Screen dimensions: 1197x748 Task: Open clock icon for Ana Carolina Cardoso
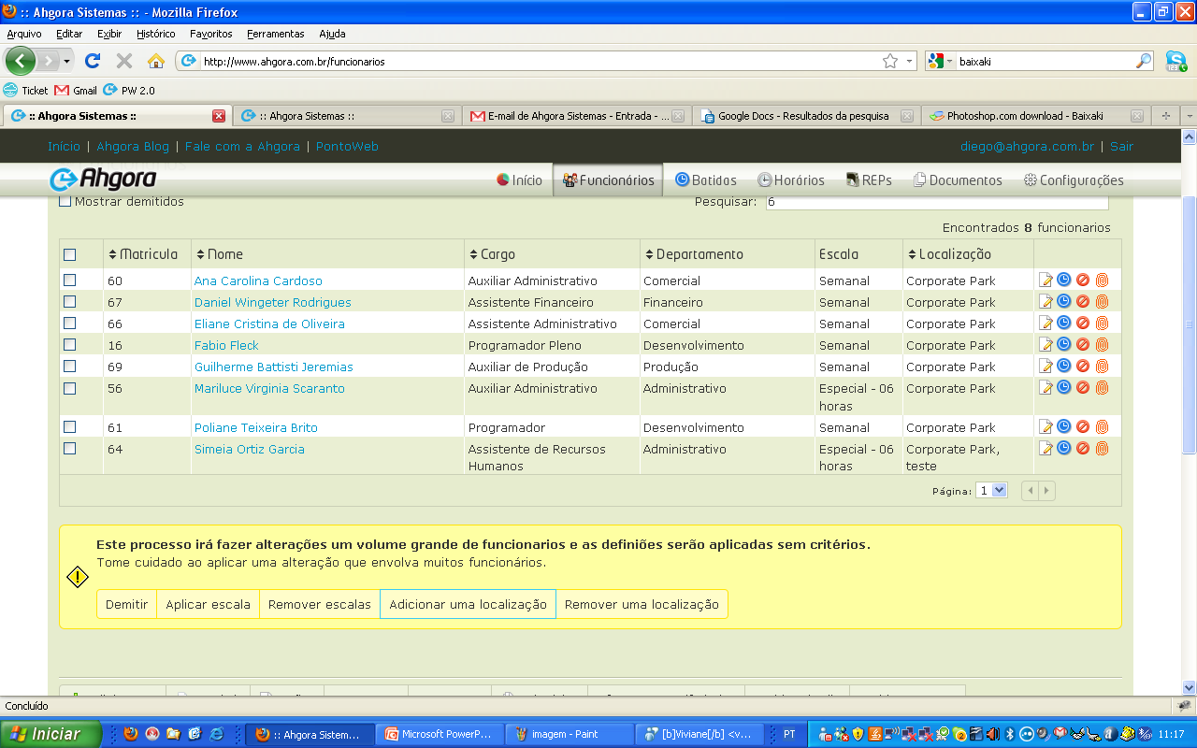(1064, 280)
